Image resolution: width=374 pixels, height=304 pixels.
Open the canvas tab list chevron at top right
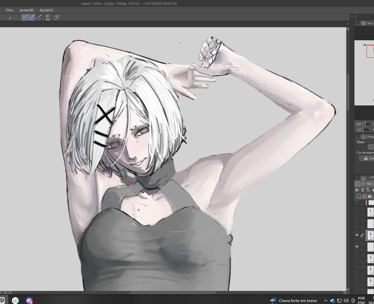pos(348,24)
